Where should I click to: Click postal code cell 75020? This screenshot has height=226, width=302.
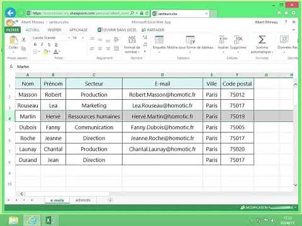click(x=237, y=149)
